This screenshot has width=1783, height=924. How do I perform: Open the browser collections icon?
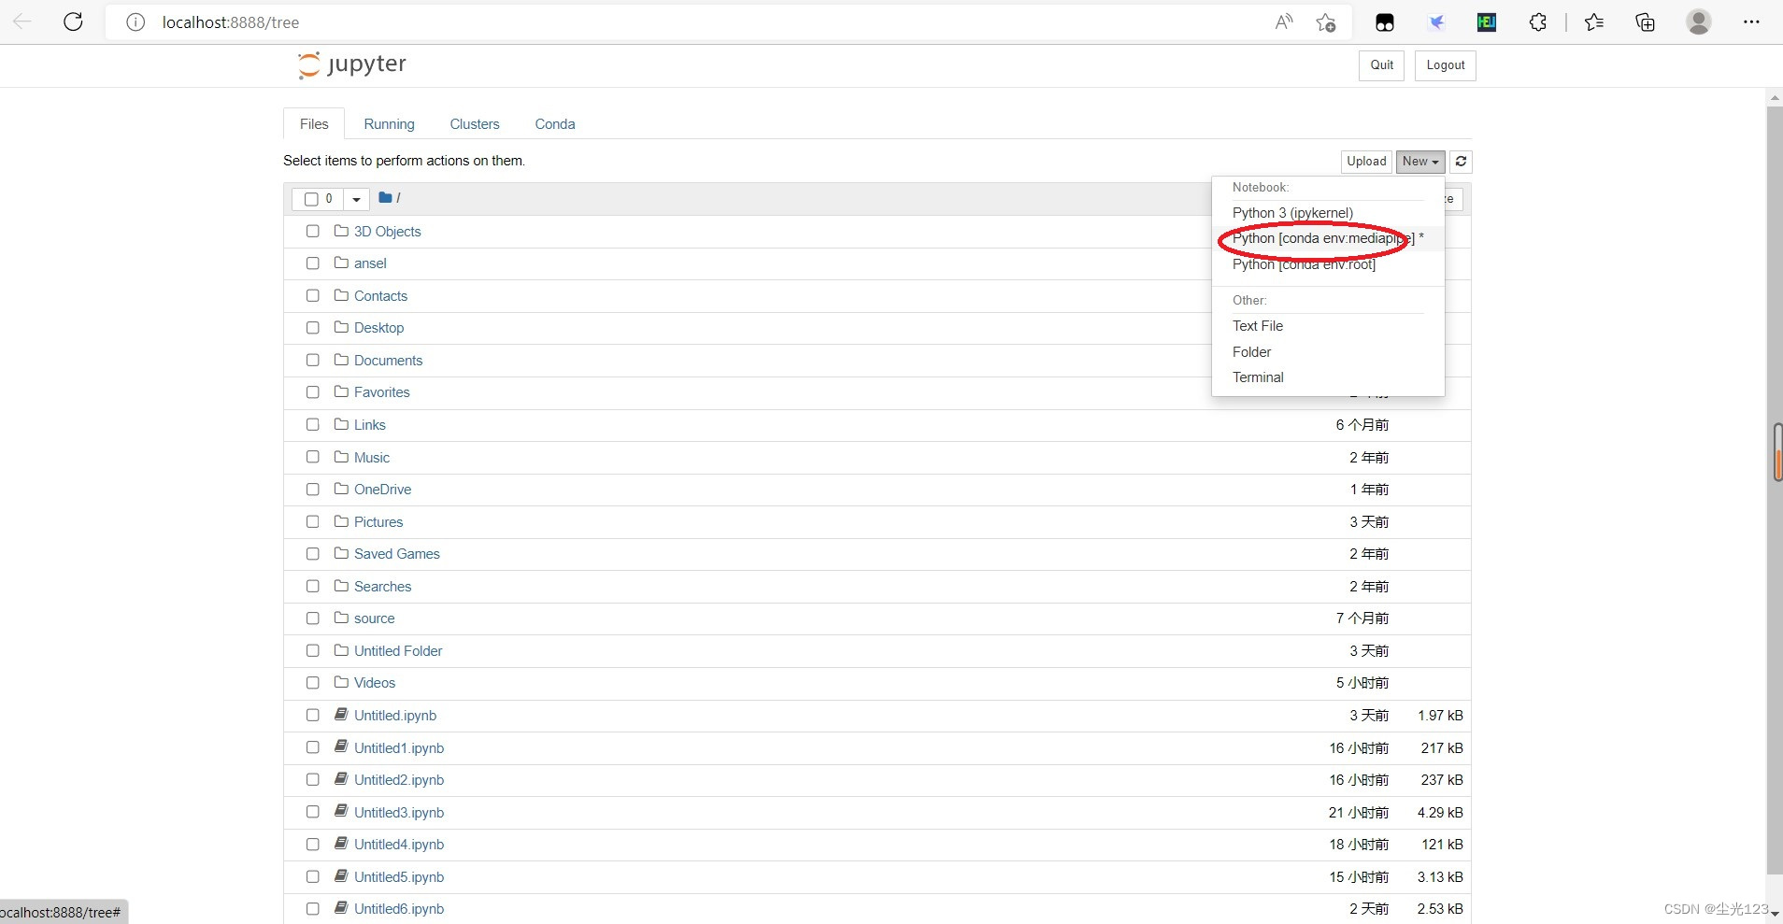click(1646, 22)
